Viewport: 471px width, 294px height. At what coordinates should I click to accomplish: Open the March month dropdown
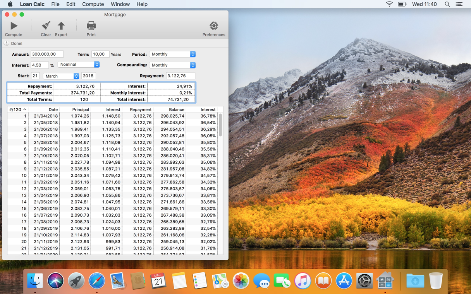pos(61,76)
